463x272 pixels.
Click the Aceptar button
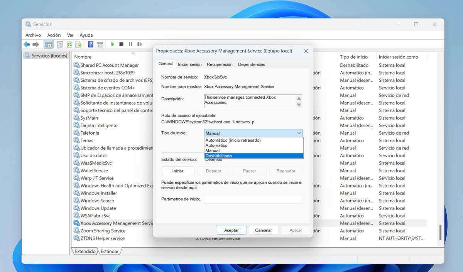[x=231, y=230]
